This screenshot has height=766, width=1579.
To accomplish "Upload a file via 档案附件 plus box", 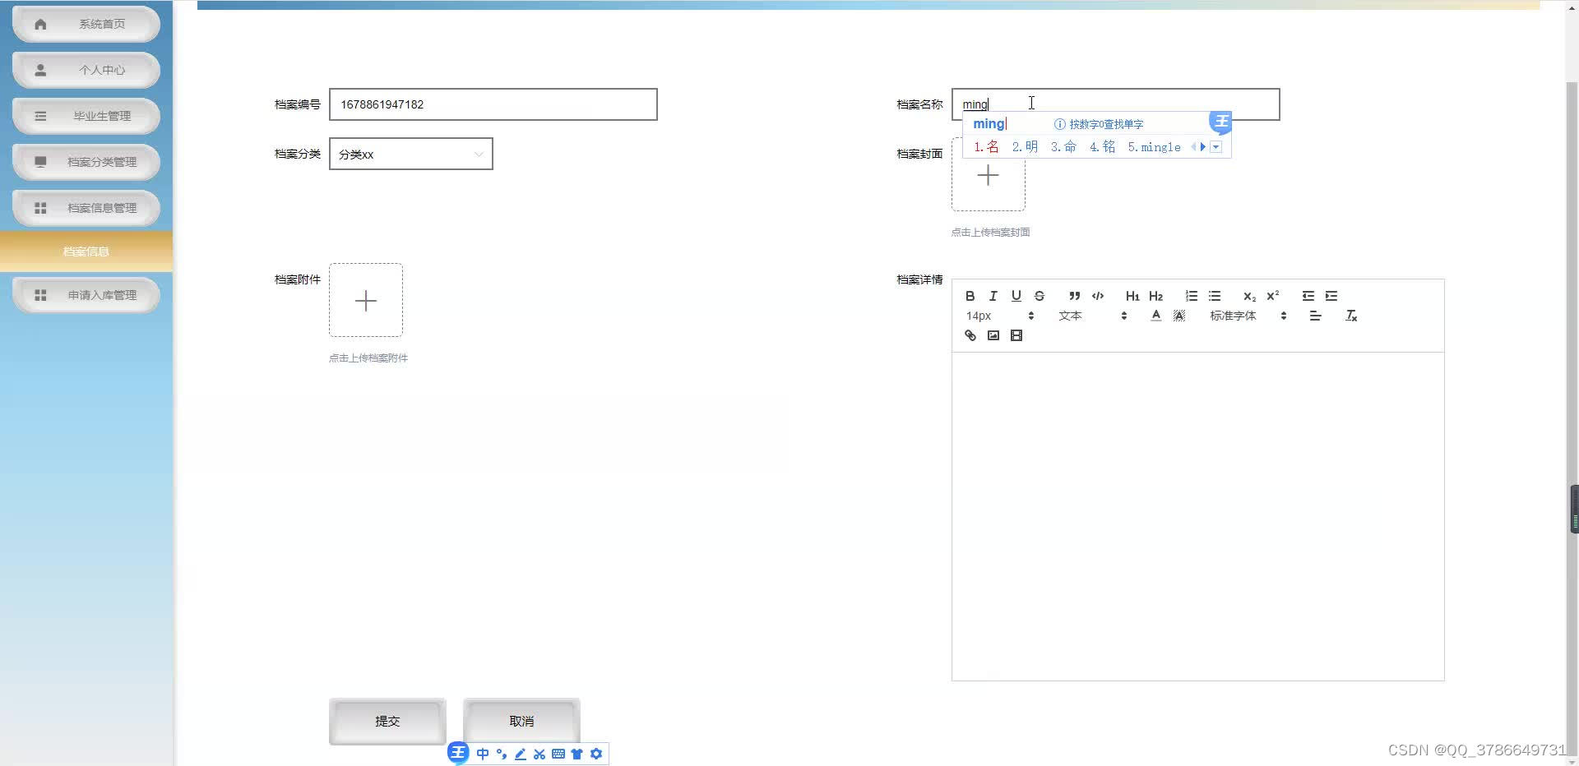I will pyautogui.click(x=366, y=300).
